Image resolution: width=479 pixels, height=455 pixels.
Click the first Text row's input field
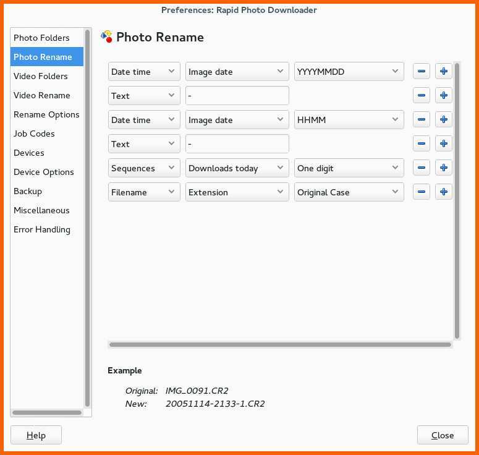click(x=237, y=96)
